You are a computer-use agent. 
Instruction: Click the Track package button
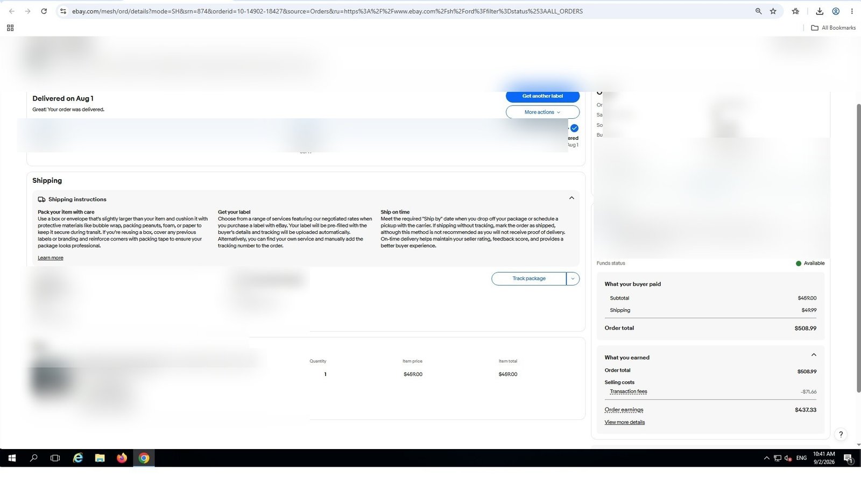(528, 279)
